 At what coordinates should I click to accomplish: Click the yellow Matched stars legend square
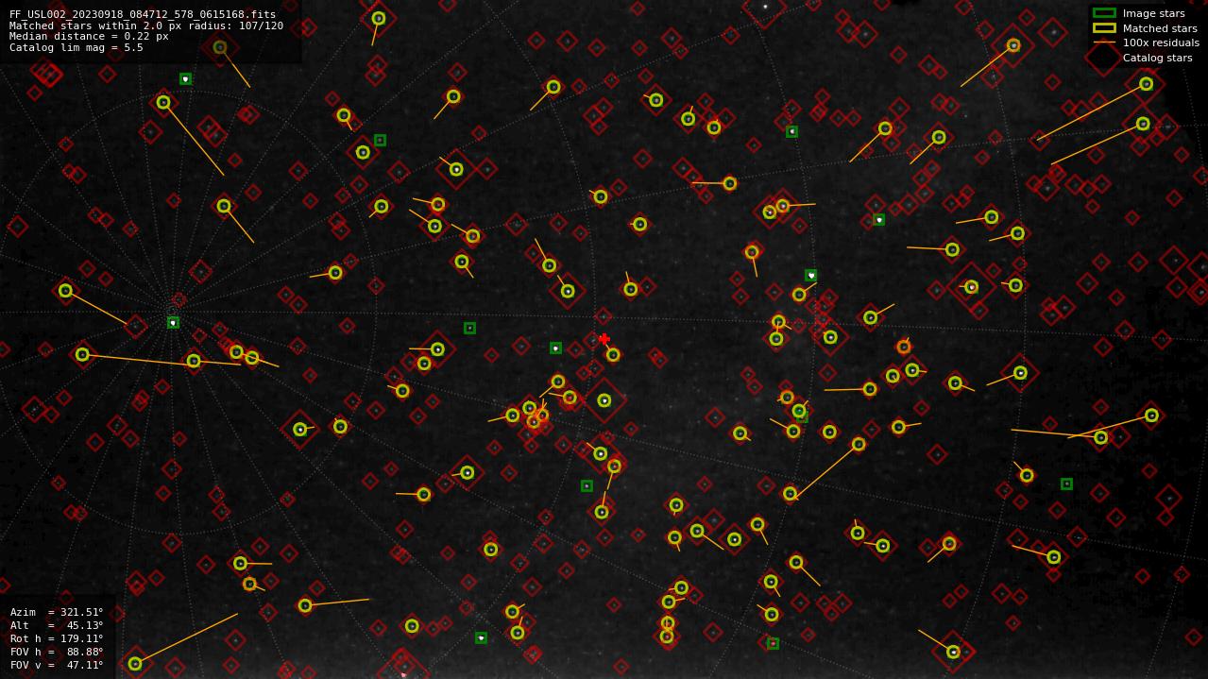[1104, 28]
